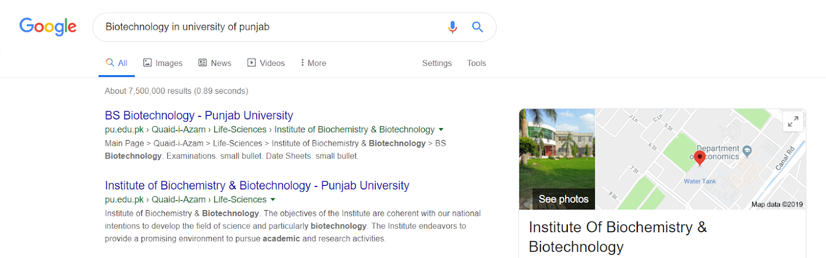826x258 pixels.
Task: Switch to the News tab
Action: (215, 63)
